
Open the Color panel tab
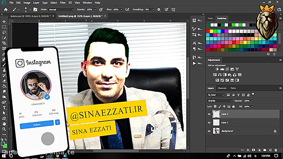[x=210, y=19]
